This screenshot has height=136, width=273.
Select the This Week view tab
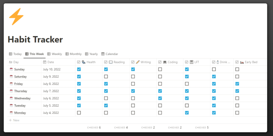point(34,54)
